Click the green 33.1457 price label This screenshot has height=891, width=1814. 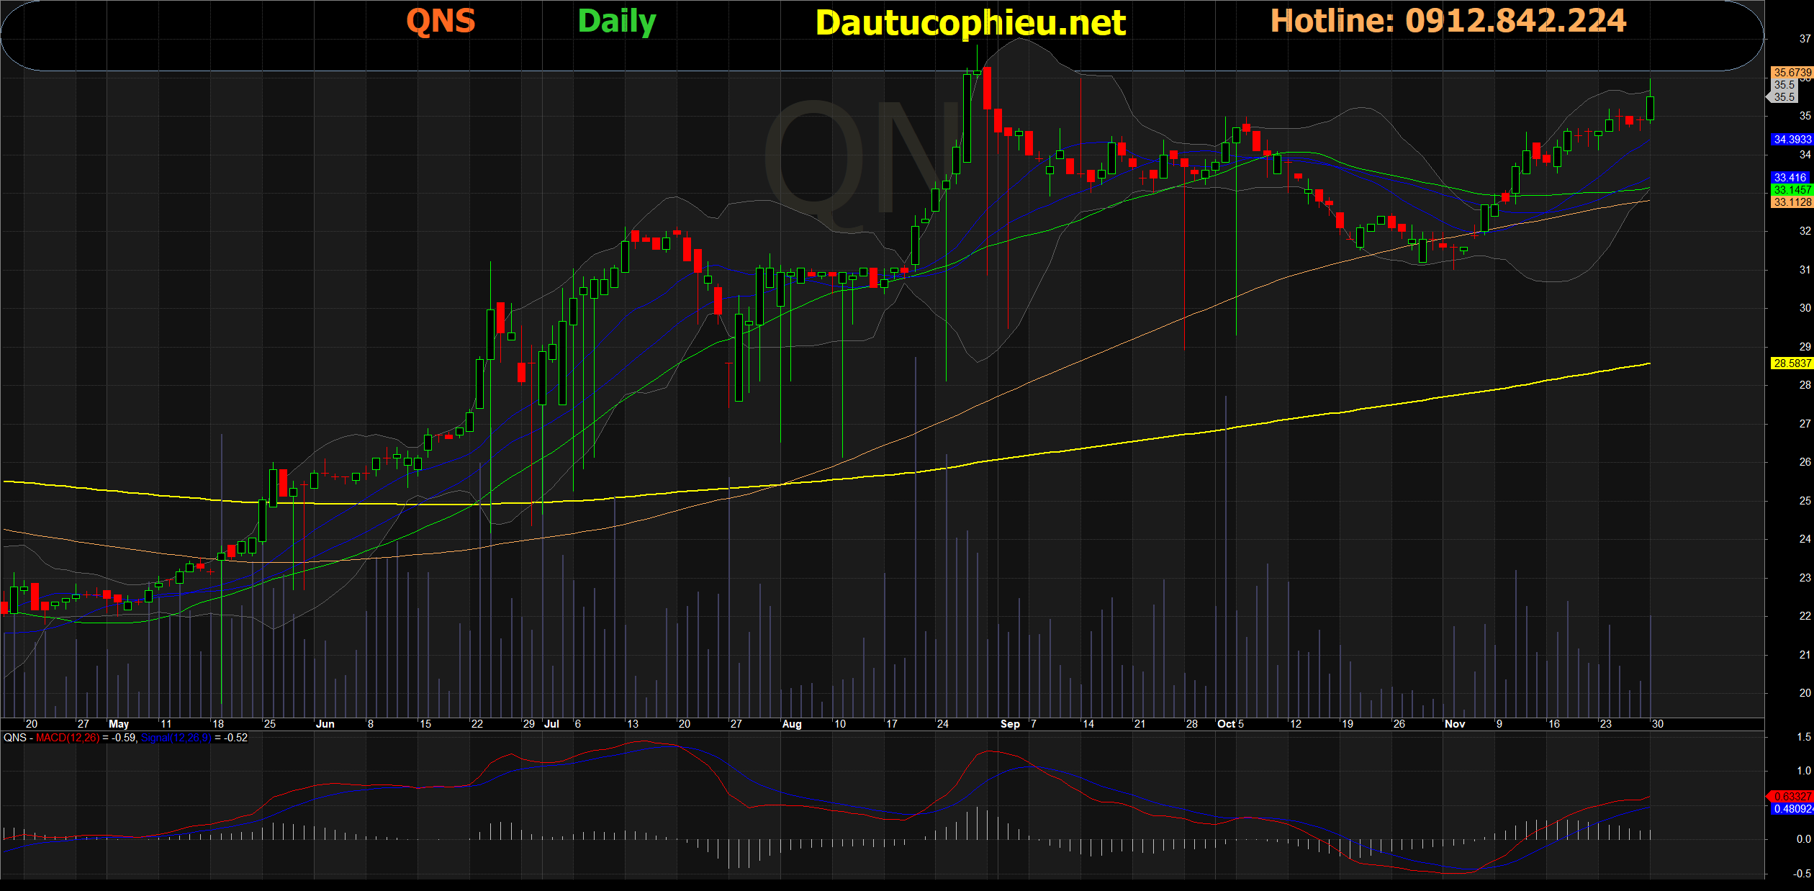1791,190
